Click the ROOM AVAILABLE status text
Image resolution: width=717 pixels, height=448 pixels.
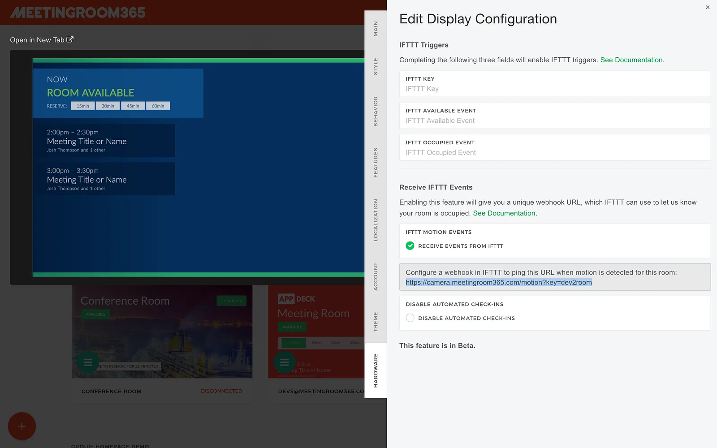[91, 93]
